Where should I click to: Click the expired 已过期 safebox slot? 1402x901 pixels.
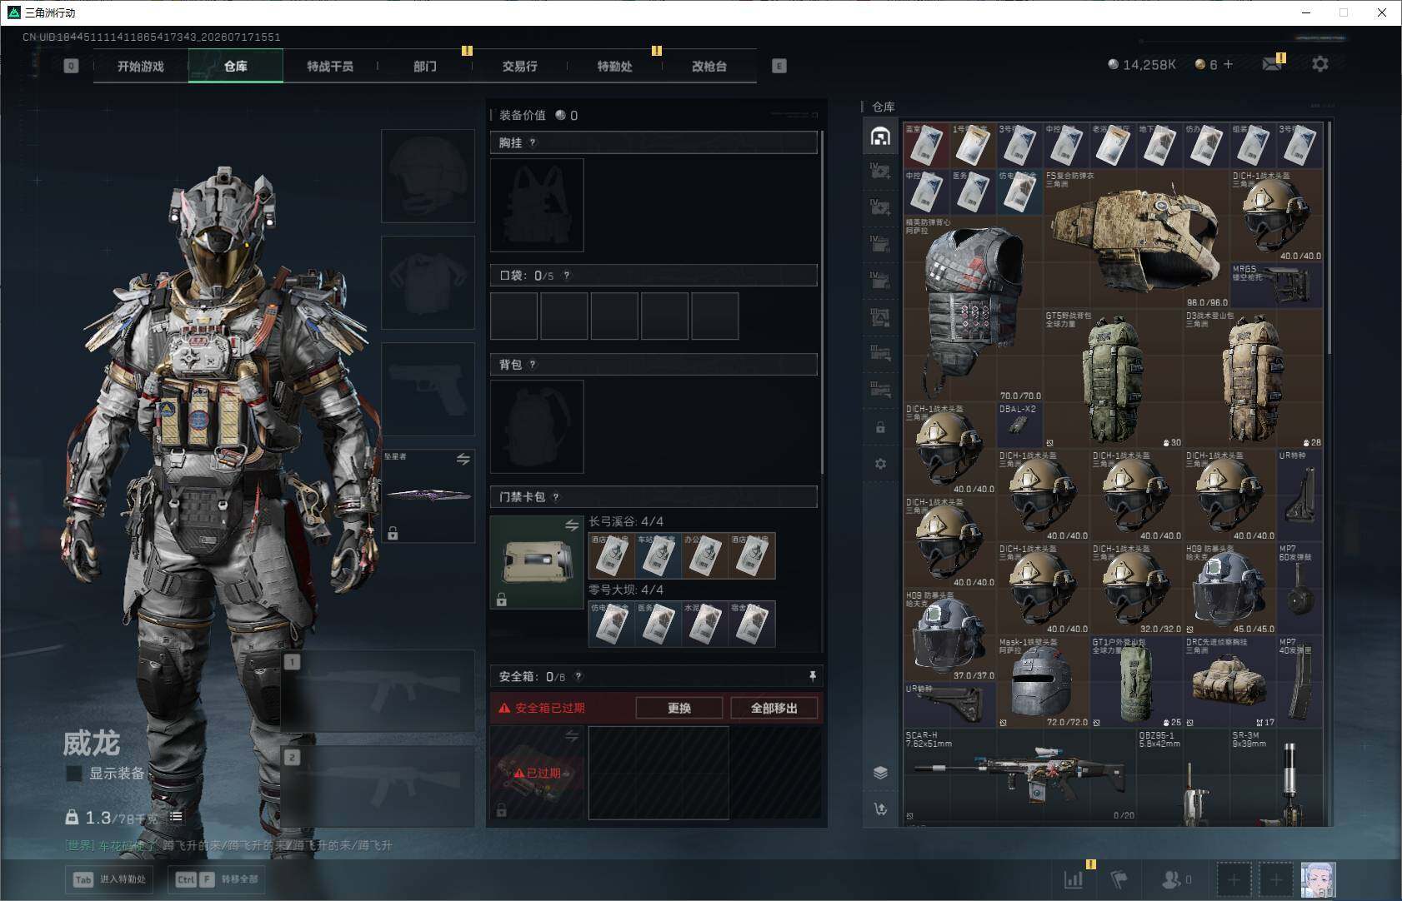pyautogui.click(x=537, y=773)
